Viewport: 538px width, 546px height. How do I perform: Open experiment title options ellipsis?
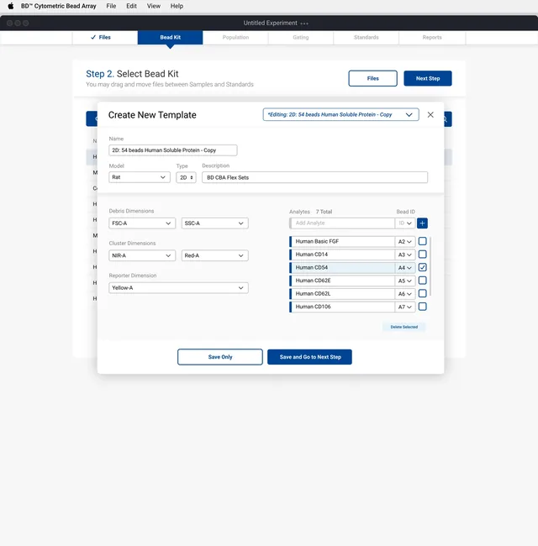[x=304, y=24]
